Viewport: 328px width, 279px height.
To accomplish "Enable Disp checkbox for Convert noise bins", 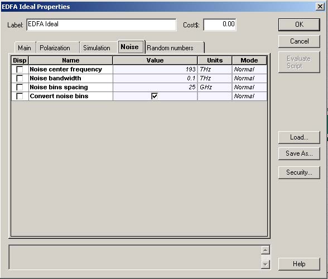I will click(20, 96).
